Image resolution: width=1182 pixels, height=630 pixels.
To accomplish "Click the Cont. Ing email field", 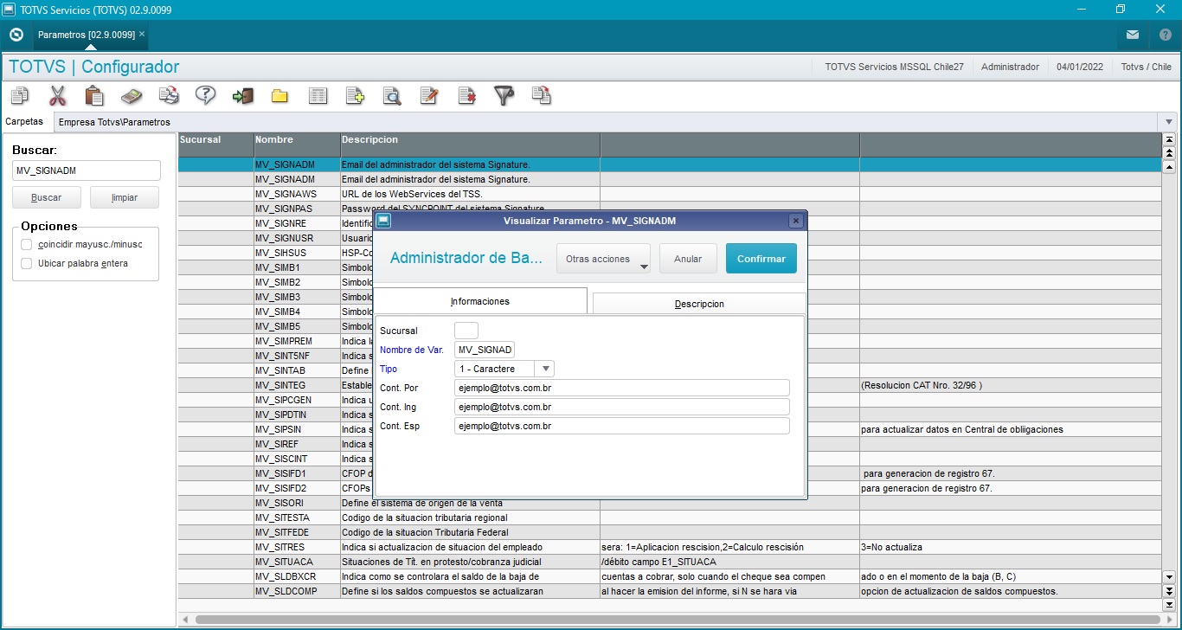I will pyautogui.click(x=622, y=407).
